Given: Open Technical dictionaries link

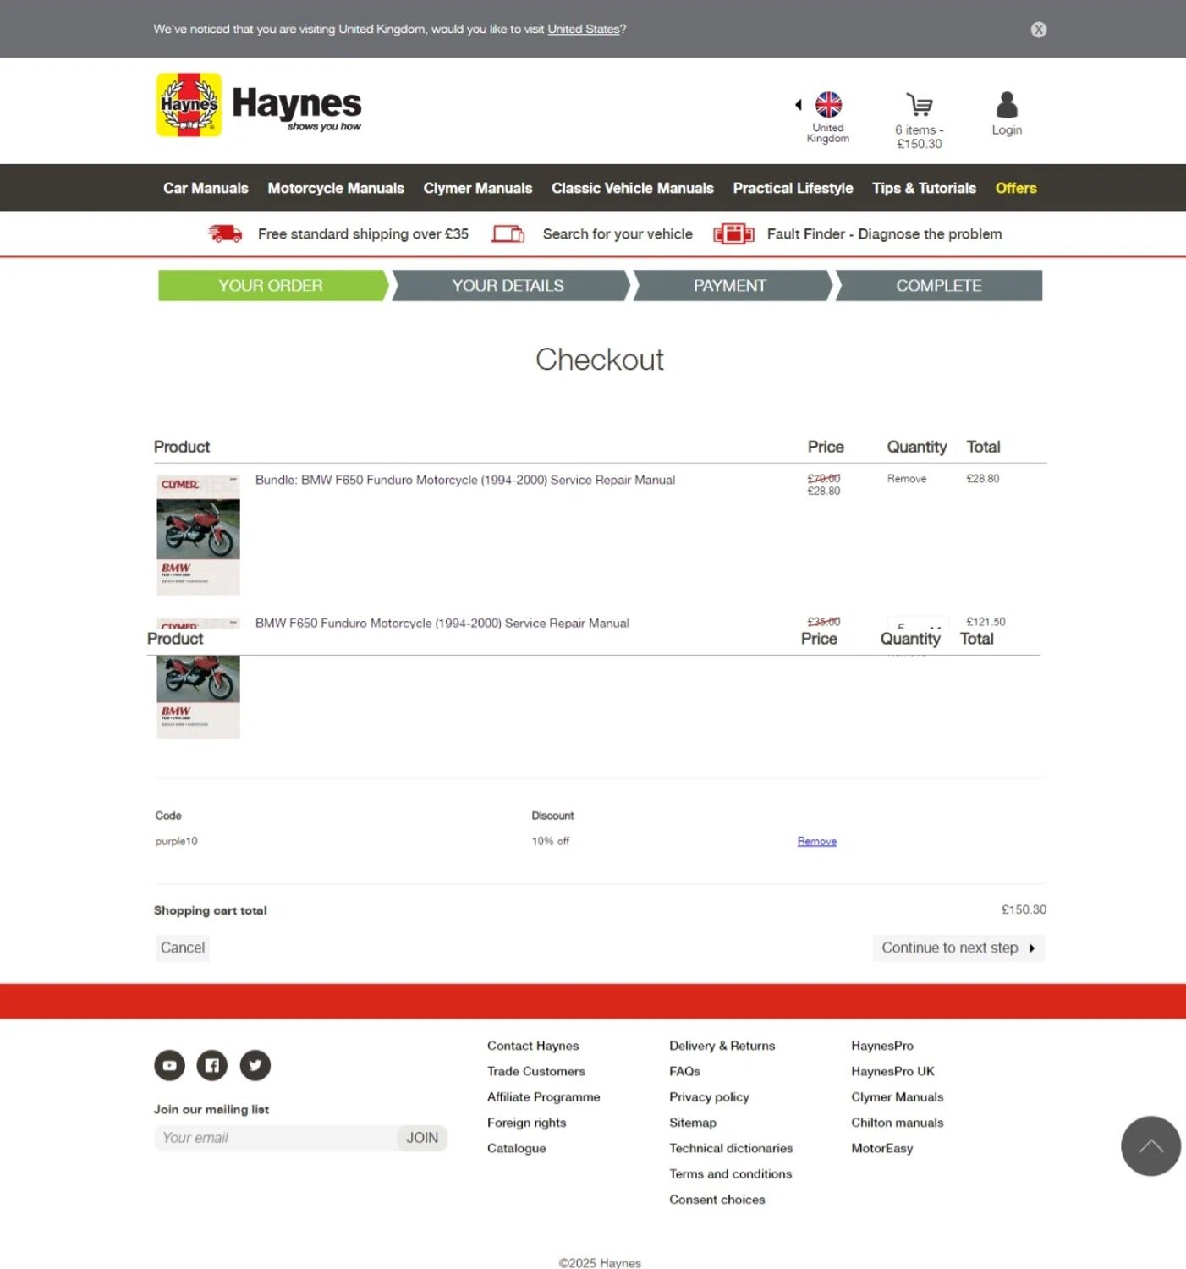Looking at the screenshot, I should [732, 1148].
